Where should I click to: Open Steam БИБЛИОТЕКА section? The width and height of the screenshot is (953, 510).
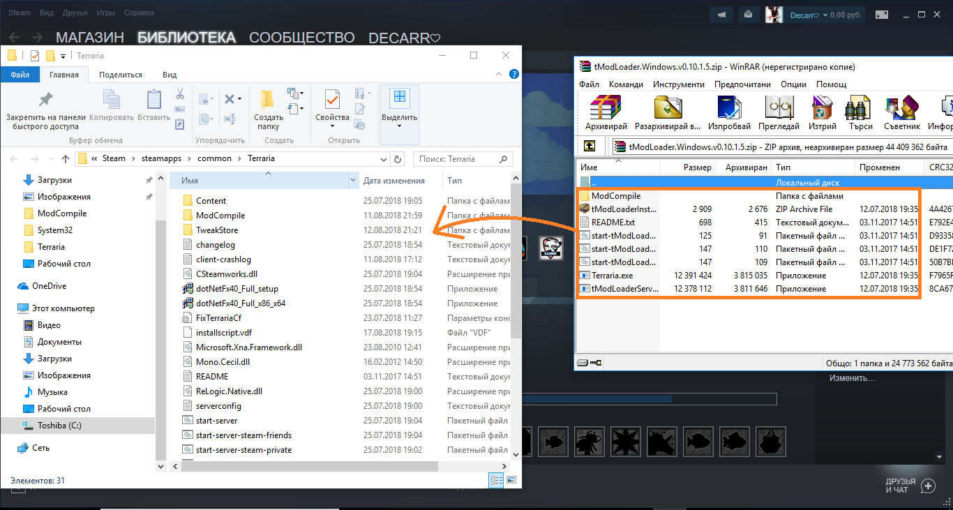pos(186,38)
